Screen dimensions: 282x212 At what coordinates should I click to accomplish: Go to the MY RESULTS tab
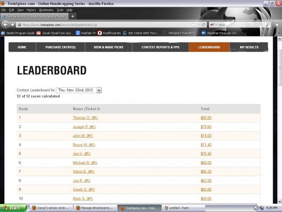pos(249,48)
